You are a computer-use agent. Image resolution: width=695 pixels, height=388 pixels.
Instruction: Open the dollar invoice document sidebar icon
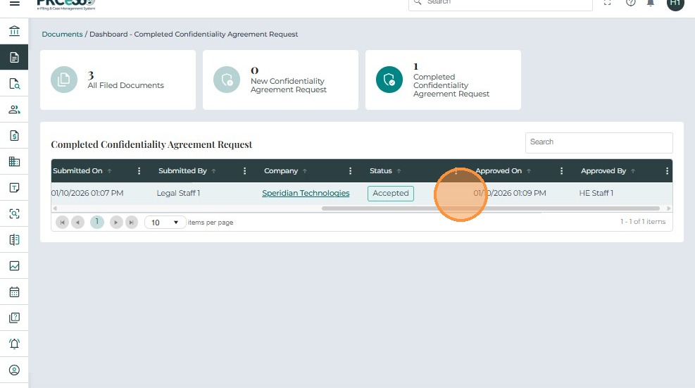(14, 136)
